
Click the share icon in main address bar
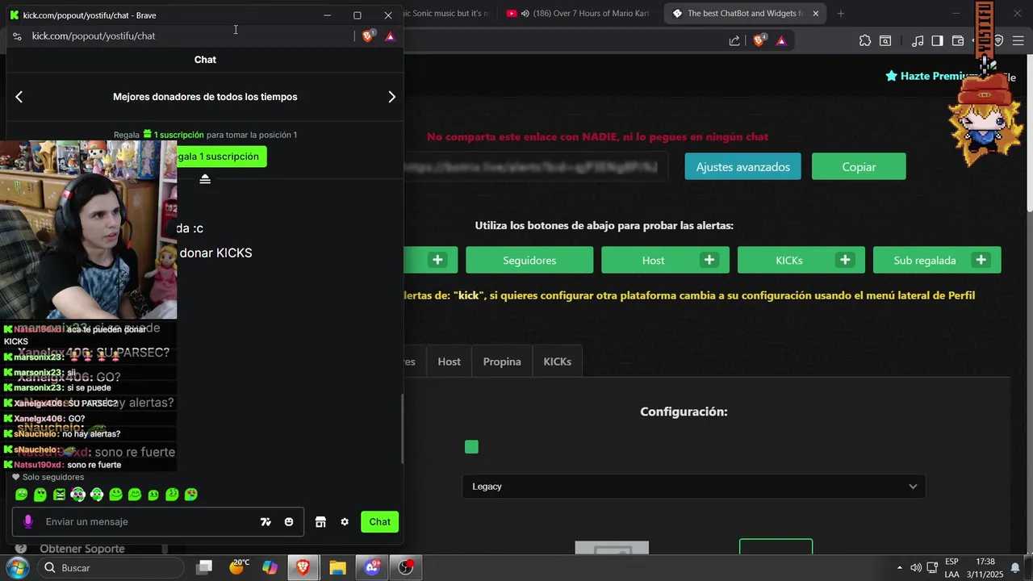734,40
